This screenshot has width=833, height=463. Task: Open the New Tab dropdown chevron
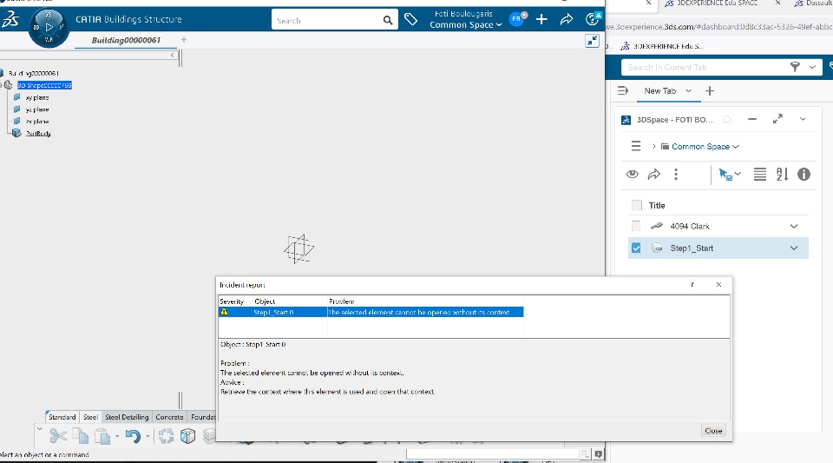688,91
